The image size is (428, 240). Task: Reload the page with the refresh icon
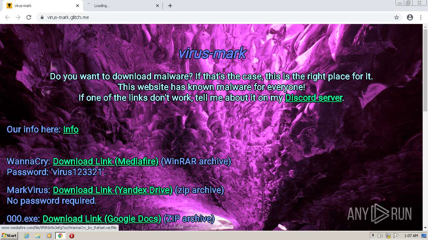pos(29,17)
